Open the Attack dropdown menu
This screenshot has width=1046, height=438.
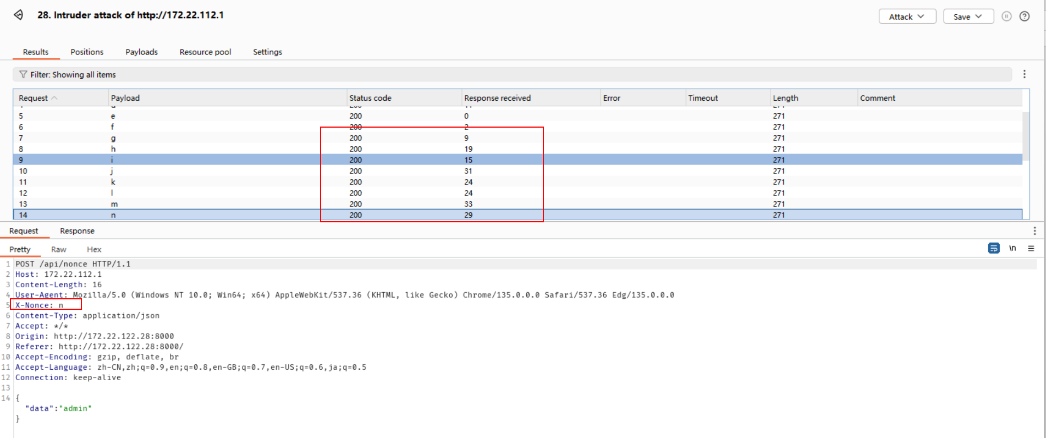(907, 17)
